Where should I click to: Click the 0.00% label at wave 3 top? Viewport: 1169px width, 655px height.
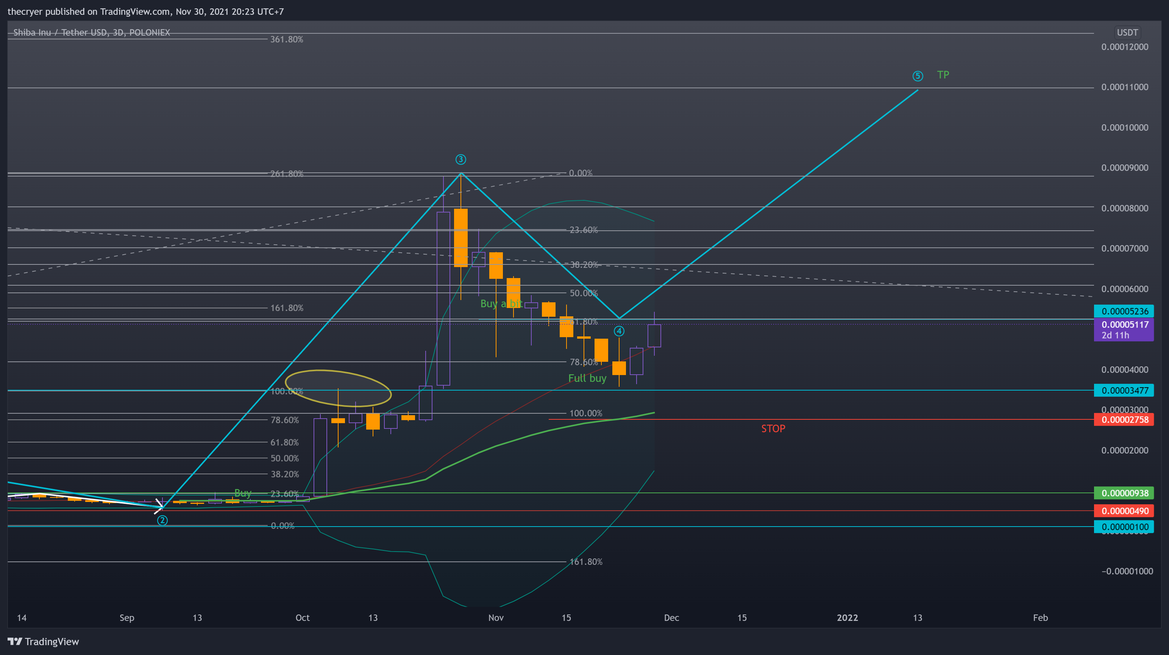pos(581,173)
